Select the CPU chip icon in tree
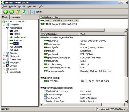Viewport: 129px width, 112px height. [x=11, y=31]
